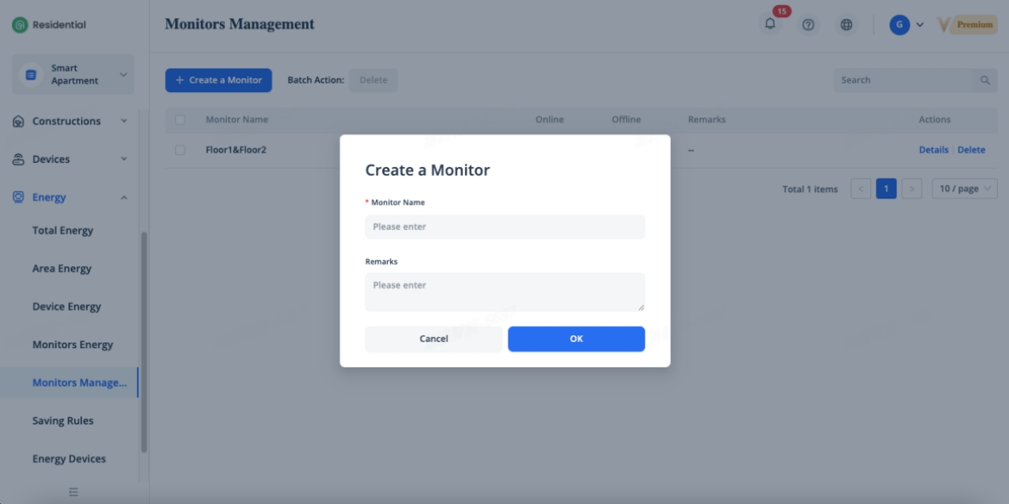
Task: Click the search magnifier icon
Action: (985, 80)
